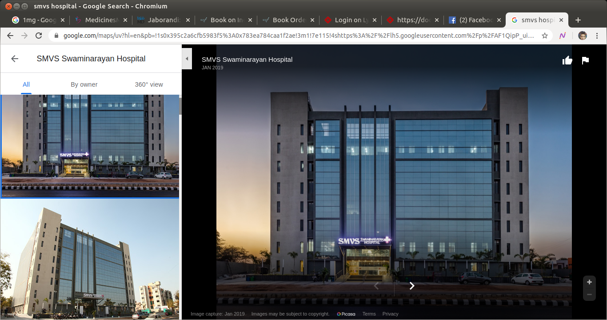Zoom out using the minus button
This screenshot has height=320, width=607.
589,294
